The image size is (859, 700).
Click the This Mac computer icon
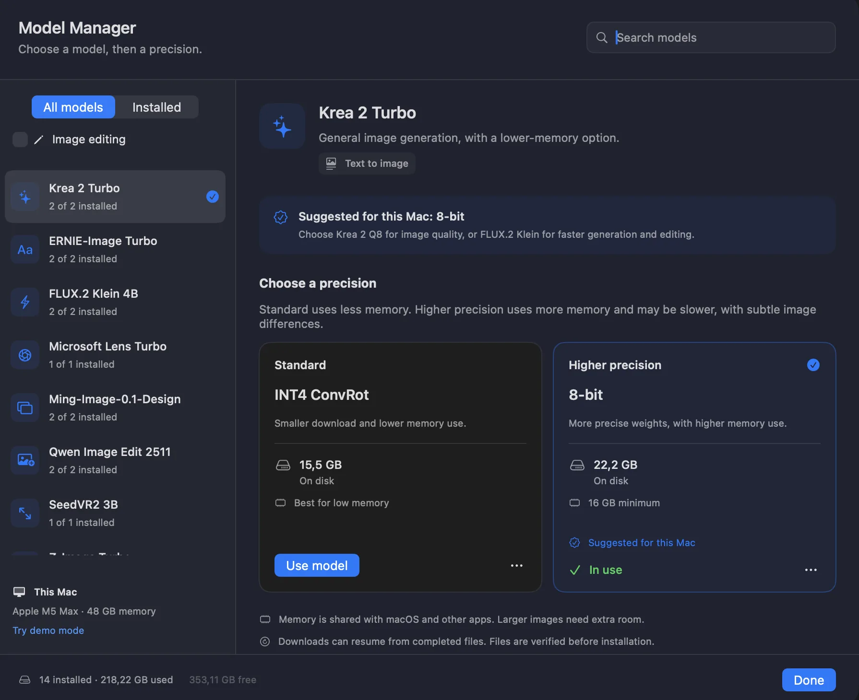tap(19, 592)
